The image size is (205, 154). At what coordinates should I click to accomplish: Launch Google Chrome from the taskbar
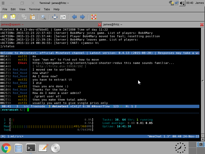(6, 148)
